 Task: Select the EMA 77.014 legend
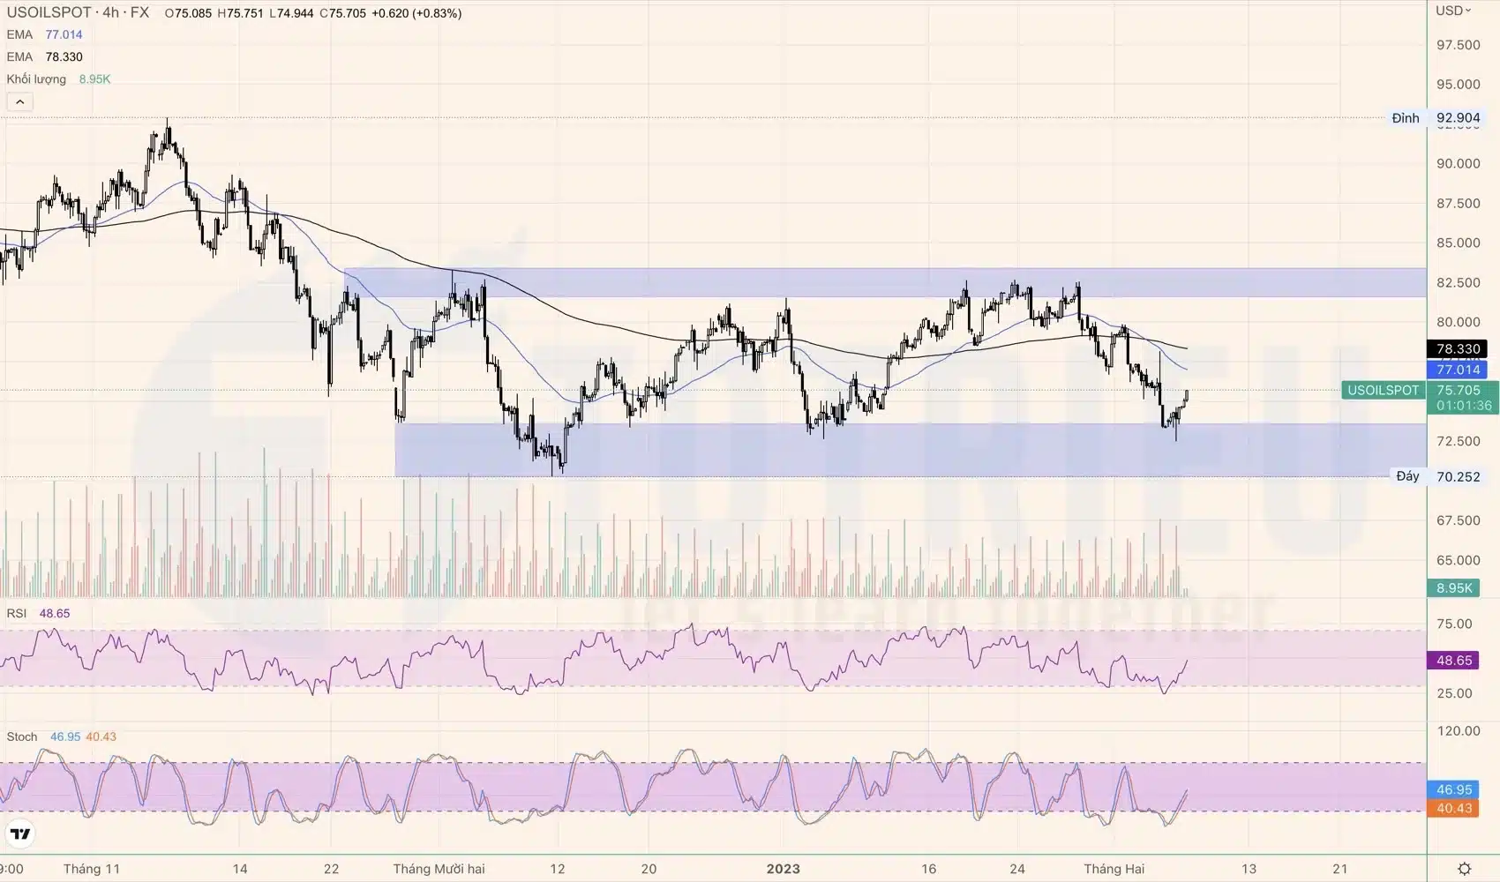pyautogui.click(x=44, y=34)
